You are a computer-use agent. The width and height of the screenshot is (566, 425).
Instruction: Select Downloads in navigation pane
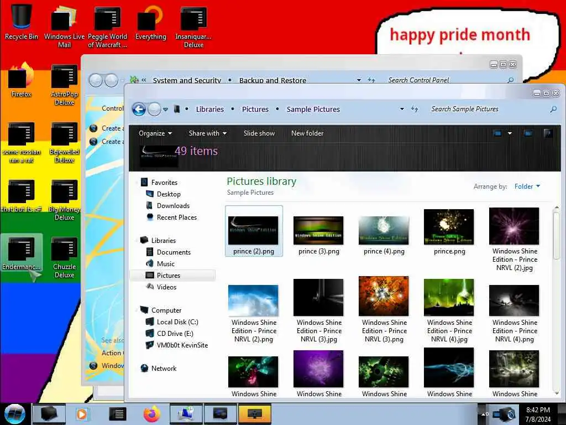point(173,206)
